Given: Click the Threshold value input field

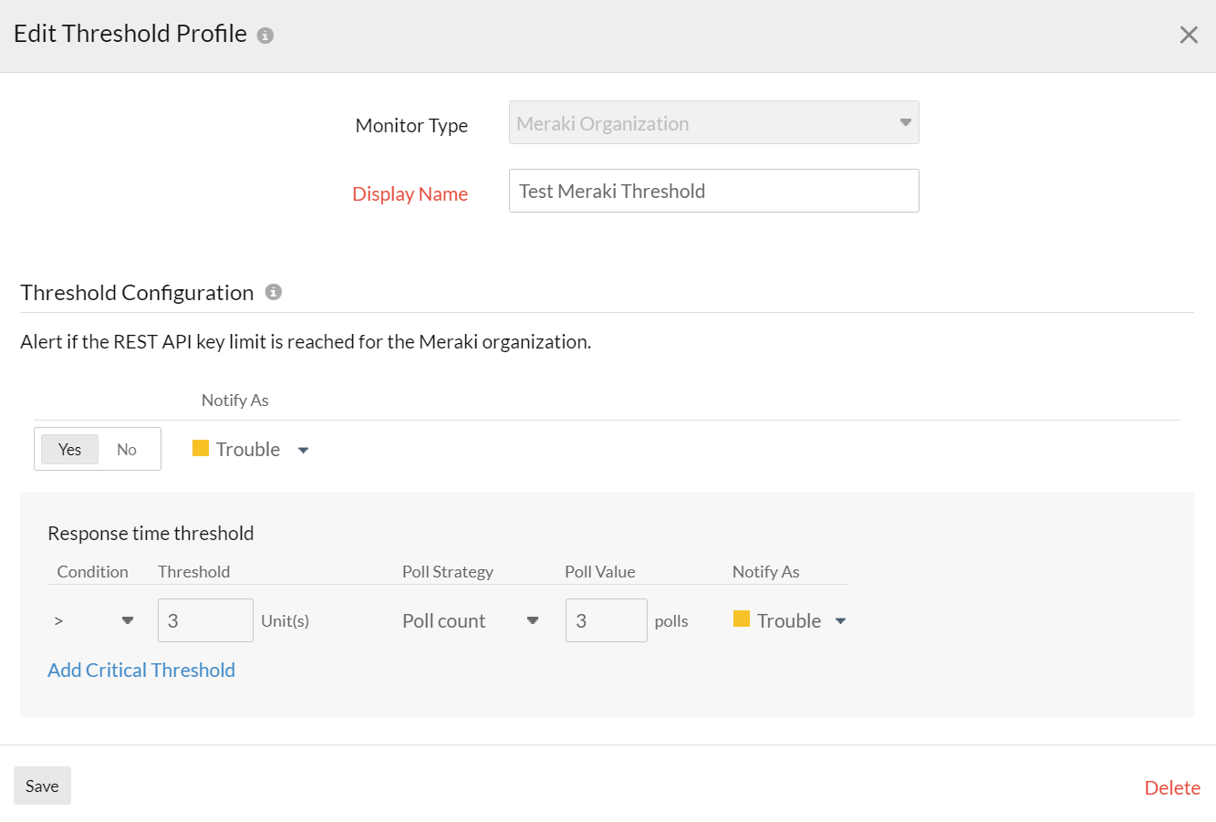Looking at the screenshot, I should pos(205,620).
